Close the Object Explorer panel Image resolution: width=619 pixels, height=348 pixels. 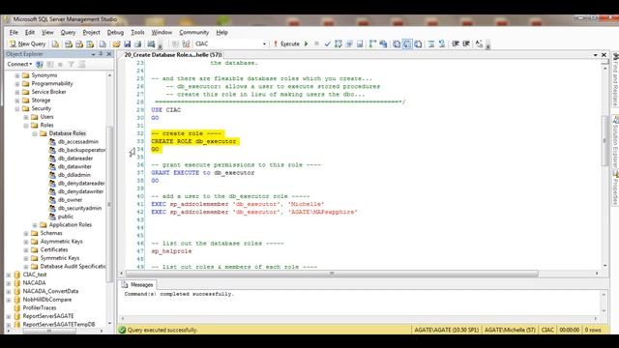pos(109,54)
